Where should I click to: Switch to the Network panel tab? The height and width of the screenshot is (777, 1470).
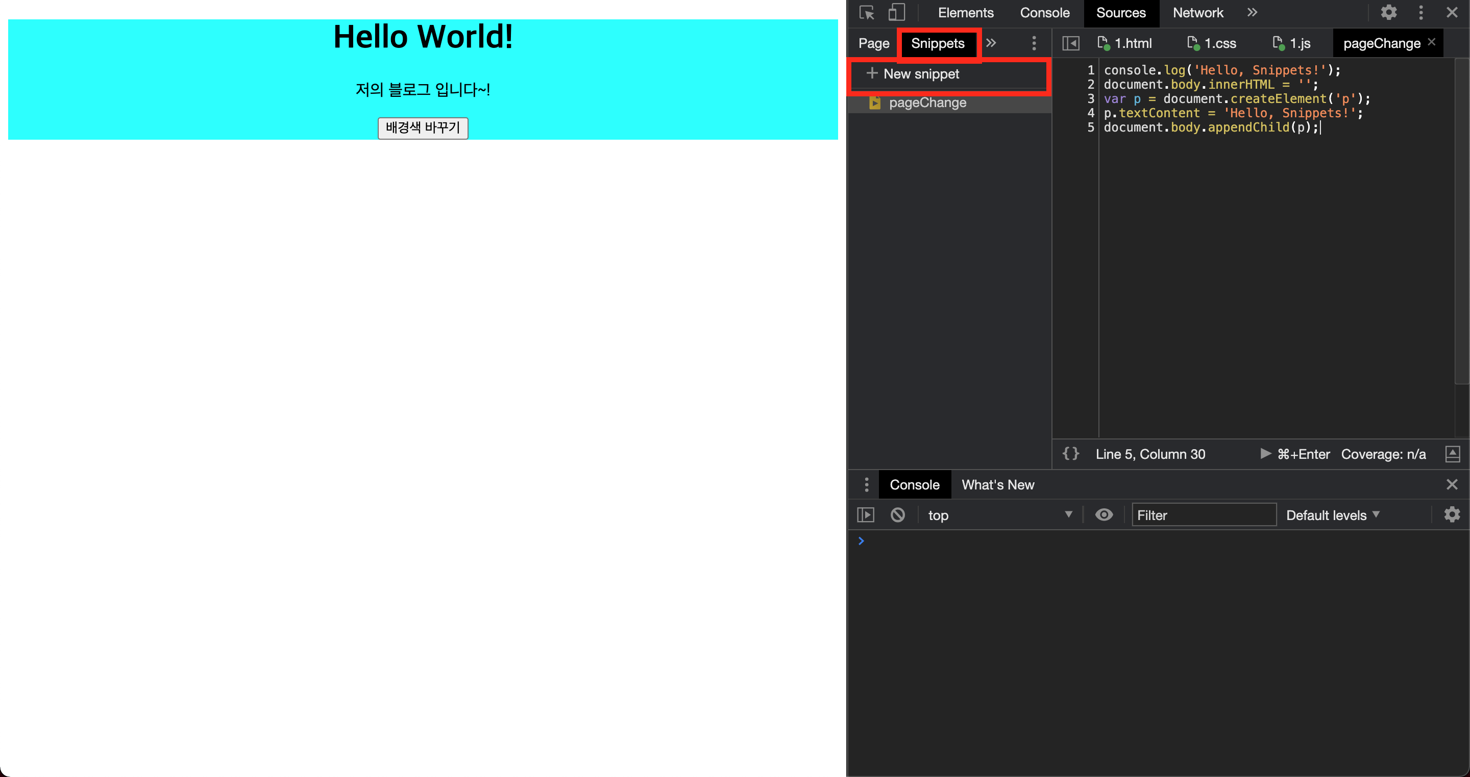[x=1197, y=13]
